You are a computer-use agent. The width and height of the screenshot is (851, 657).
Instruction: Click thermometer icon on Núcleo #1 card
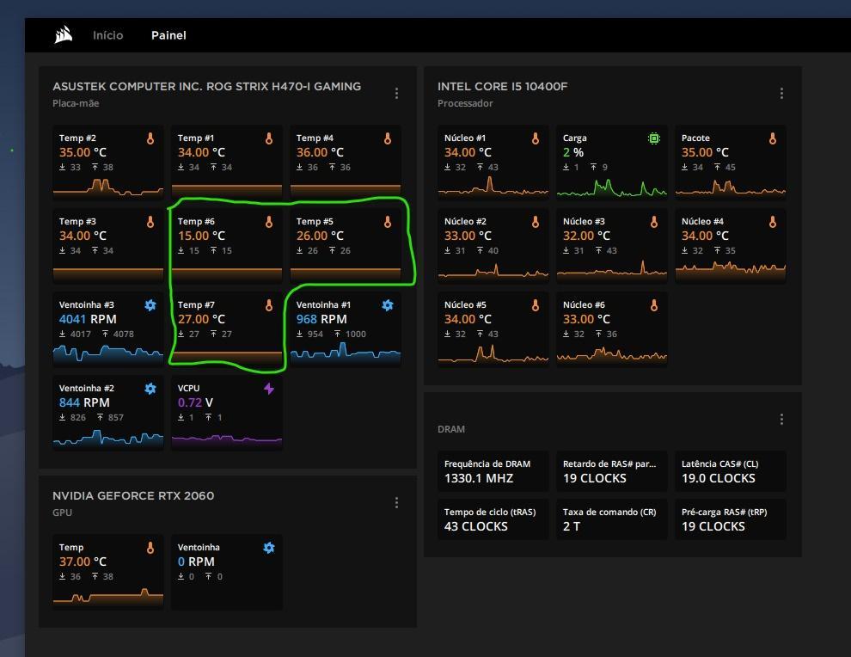[x=536, y=138]
